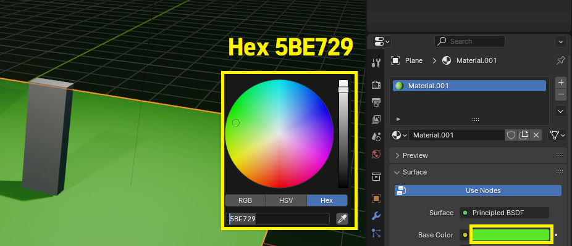Open the material slot specials dropdown
572x246 pixels.
click(561, 111)
